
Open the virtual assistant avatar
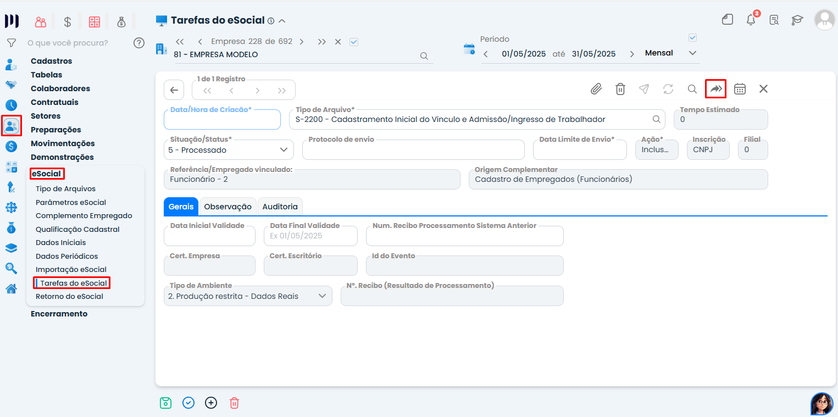822,404
